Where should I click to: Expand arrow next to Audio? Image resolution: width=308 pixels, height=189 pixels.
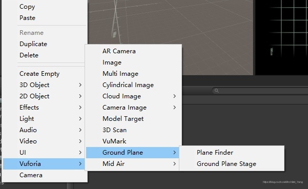[x=80, y=130]
